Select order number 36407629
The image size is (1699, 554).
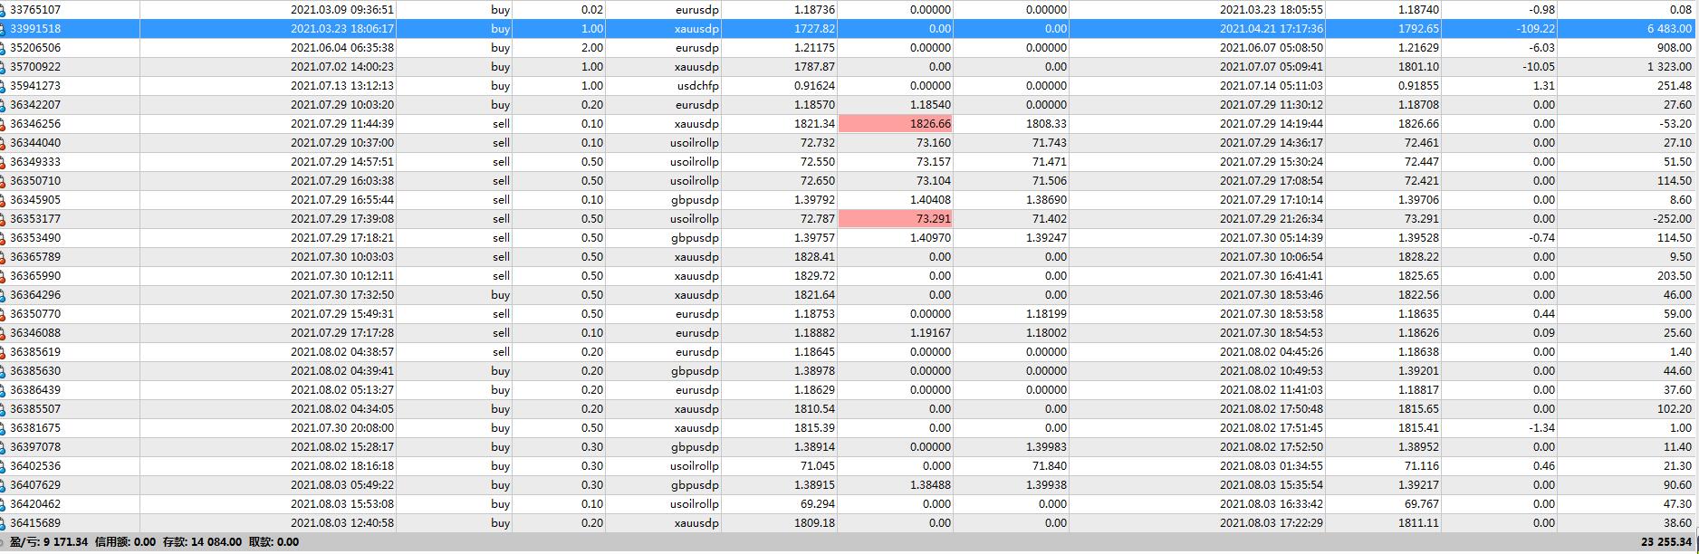(x=35, y=485)
